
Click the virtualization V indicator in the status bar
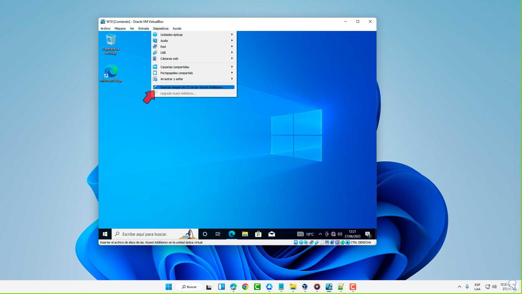point(337,242)
